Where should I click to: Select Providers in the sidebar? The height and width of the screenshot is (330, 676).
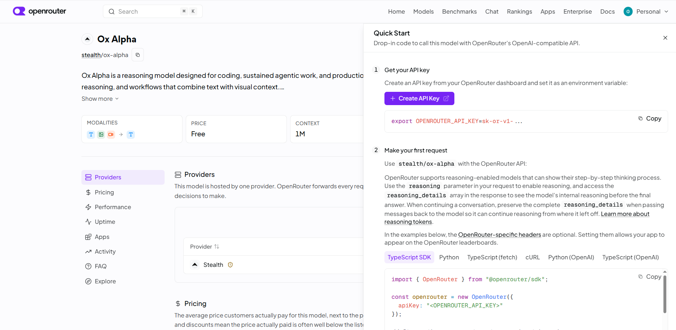[x=123, y=177]
